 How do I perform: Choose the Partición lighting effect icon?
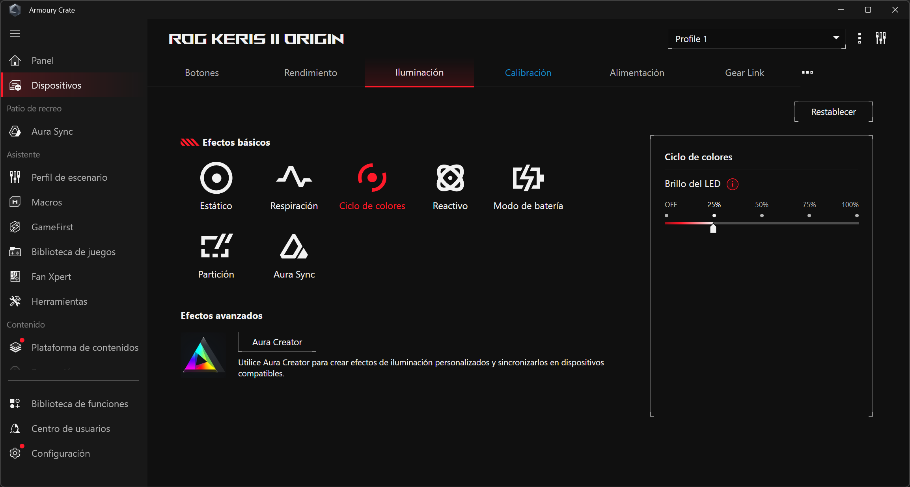coord(216,246)
